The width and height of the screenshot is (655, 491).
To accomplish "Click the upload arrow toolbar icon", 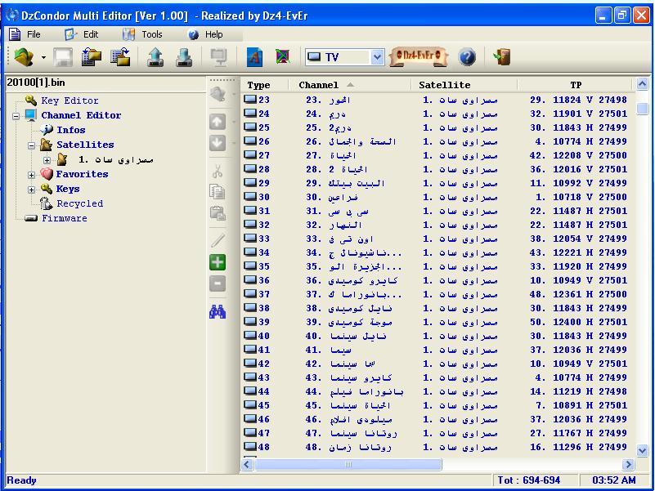I will tap(155, 57).
